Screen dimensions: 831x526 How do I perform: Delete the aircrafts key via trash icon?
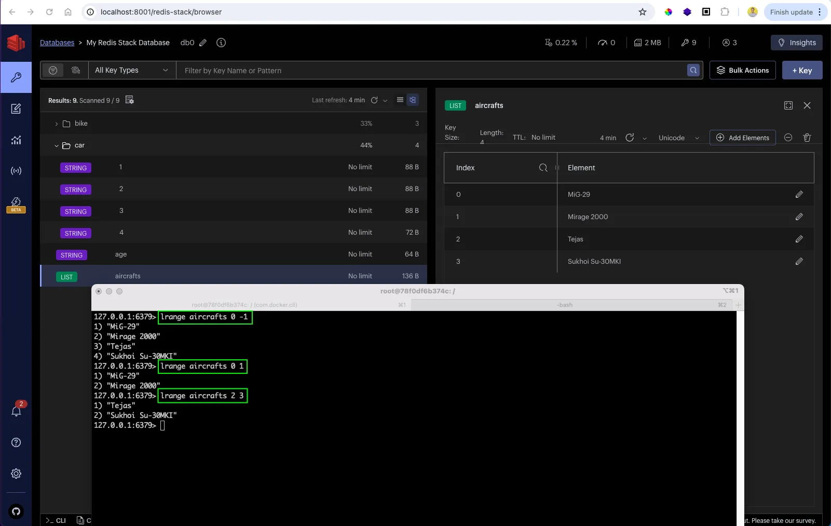pos(807,138)
